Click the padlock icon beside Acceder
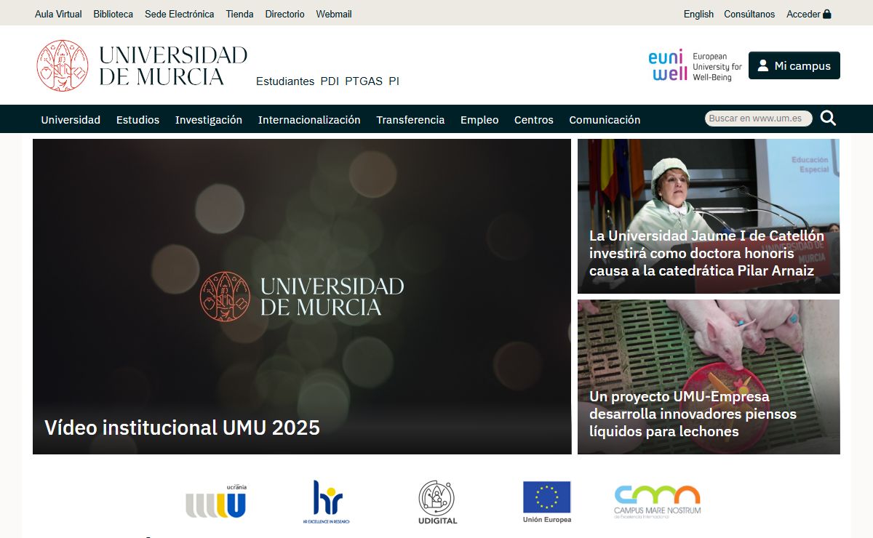The width and height of the screenshot is (873, 538). [x=827, y=14]
